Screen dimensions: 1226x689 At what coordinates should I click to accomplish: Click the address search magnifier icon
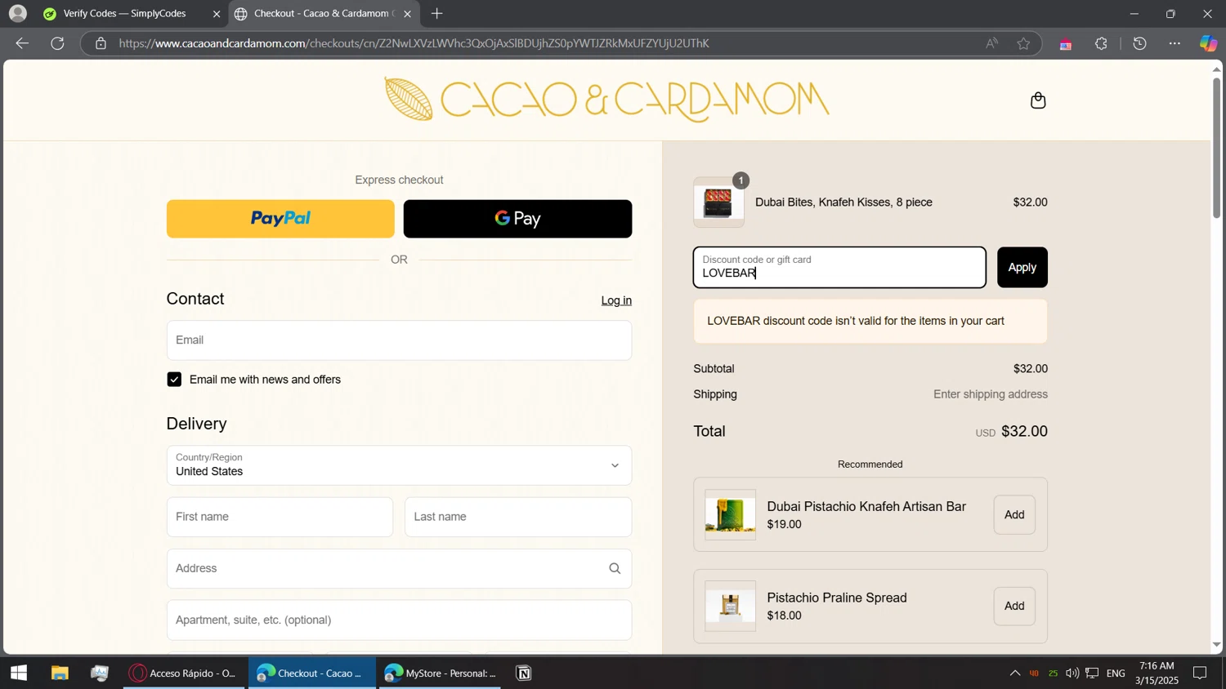coord(615,568)
